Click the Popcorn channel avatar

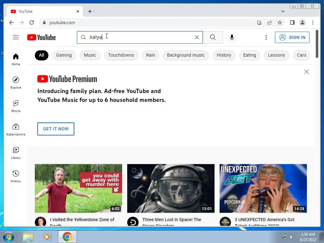[x=225, y=221]
